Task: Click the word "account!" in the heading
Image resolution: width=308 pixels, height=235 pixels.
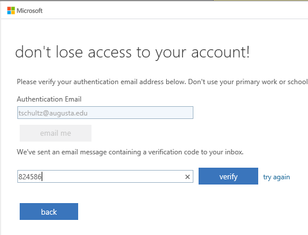Action: coord(221,52)
